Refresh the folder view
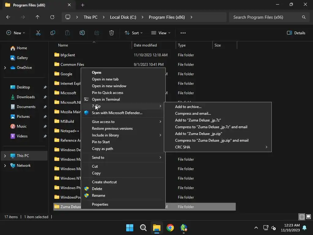 click(52, 17)
